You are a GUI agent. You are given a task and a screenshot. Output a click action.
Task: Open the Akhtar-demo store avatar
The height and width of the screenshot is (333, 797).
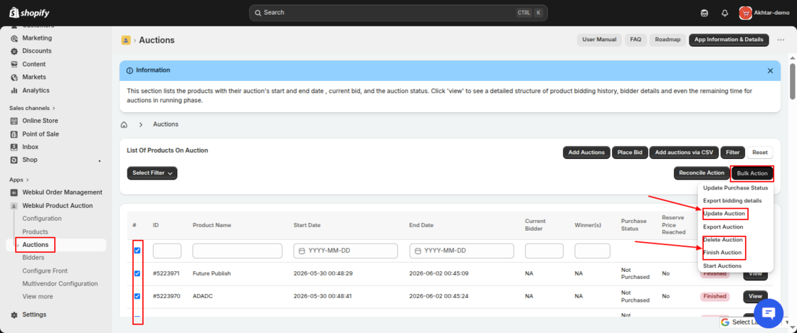745,13
